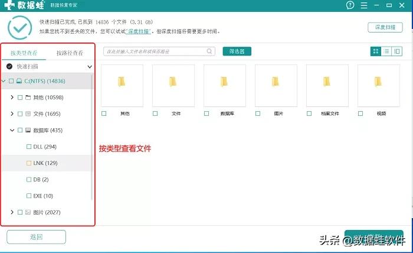The image size is (413, 253).
Task: Expand the 文件 (1695) node
Action: pos(12,113)
